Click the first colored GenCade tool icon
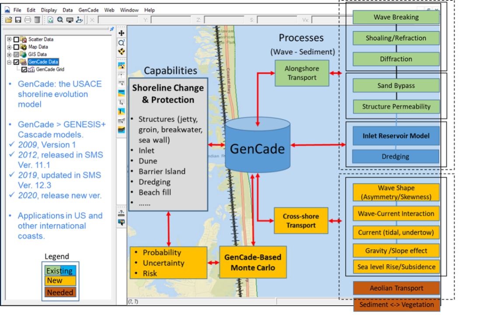The width and height of the screenshot is (481, 322). 122,65
